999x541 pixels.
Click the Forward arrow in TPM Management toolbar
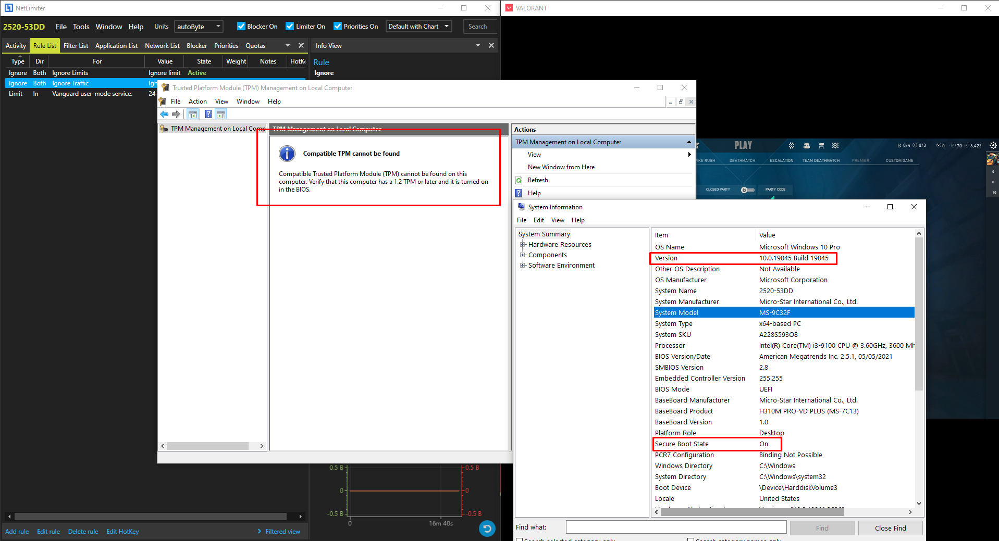(176, 115)
